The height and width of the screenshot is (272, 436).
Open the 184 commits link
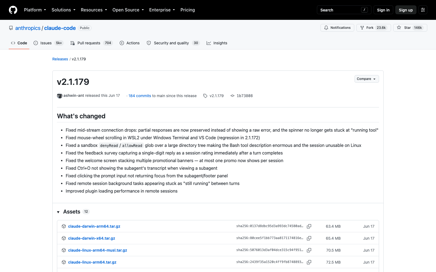[x=140, y=96]
